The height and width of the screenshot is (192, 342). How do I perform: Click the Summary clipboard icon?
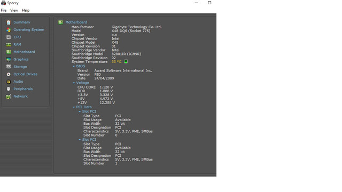(9, 22)
